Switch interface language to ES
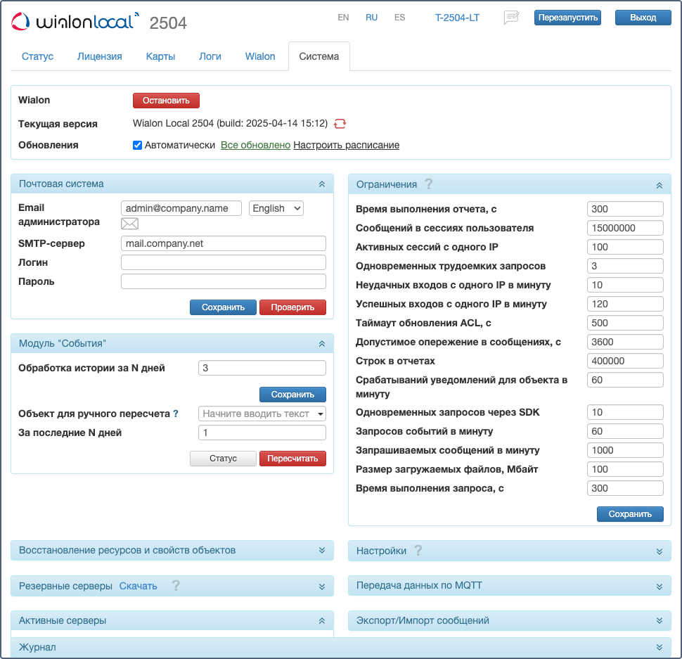This screenshot has width=682, height=659. 400,18
